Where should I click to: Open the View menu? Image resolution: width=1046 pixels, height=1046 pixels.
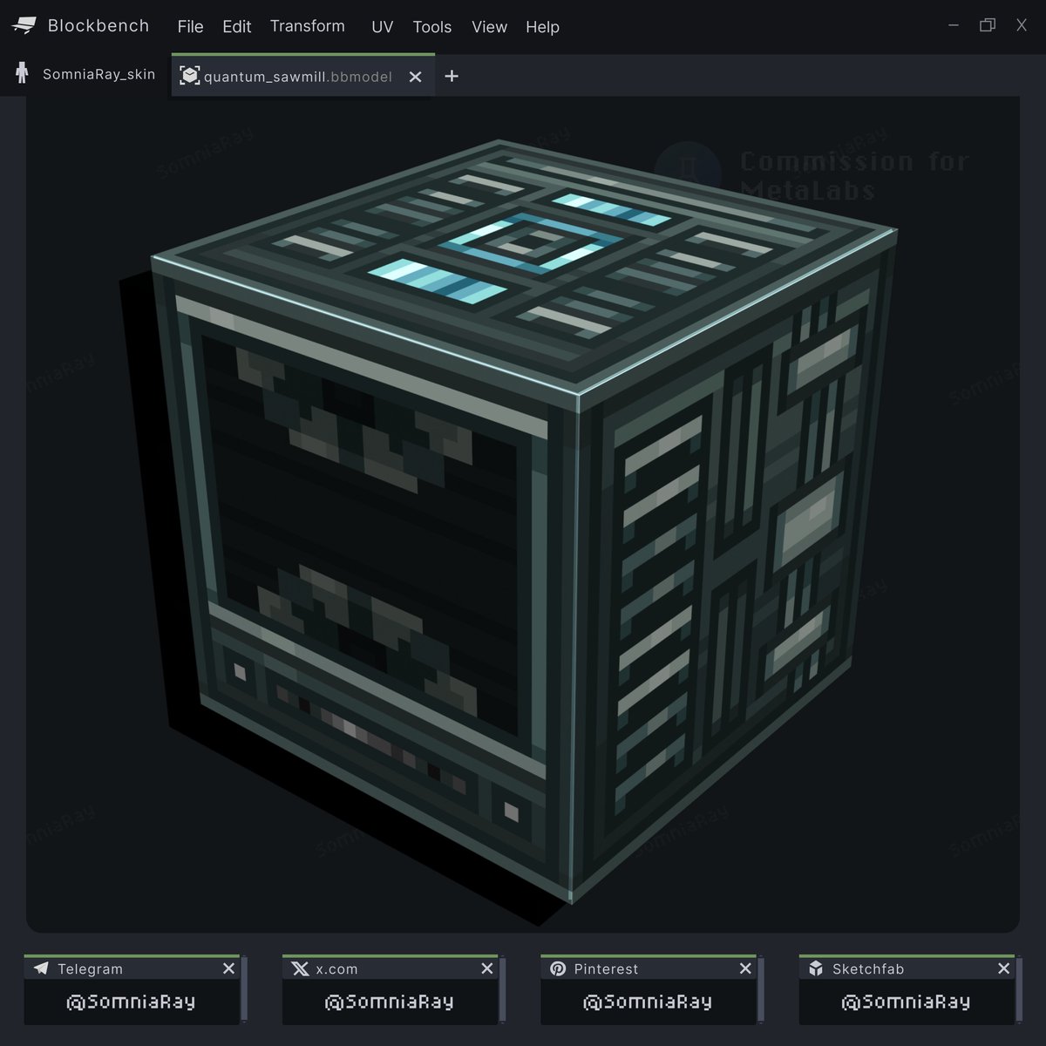(x=489, y=27)
